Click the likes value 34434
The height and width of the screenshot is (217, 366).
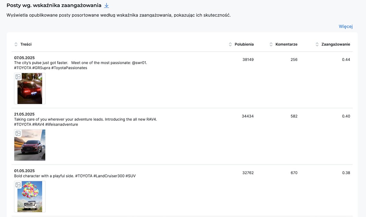tap(248, 116)
